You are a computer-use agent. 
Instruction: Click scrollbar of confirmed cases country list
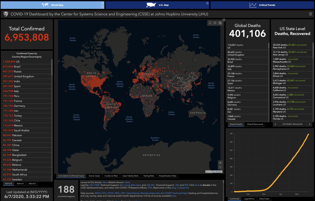coord(52,67)
